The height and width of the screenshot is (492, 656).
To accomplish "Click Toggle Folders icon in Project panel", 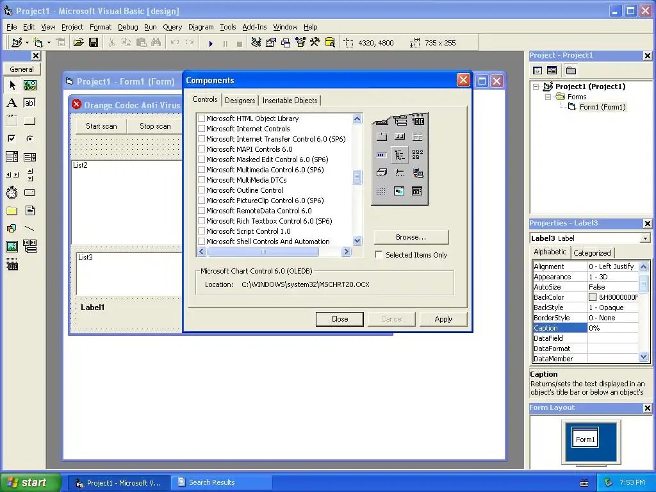I will pyautogui.click(x=571, y=70).
